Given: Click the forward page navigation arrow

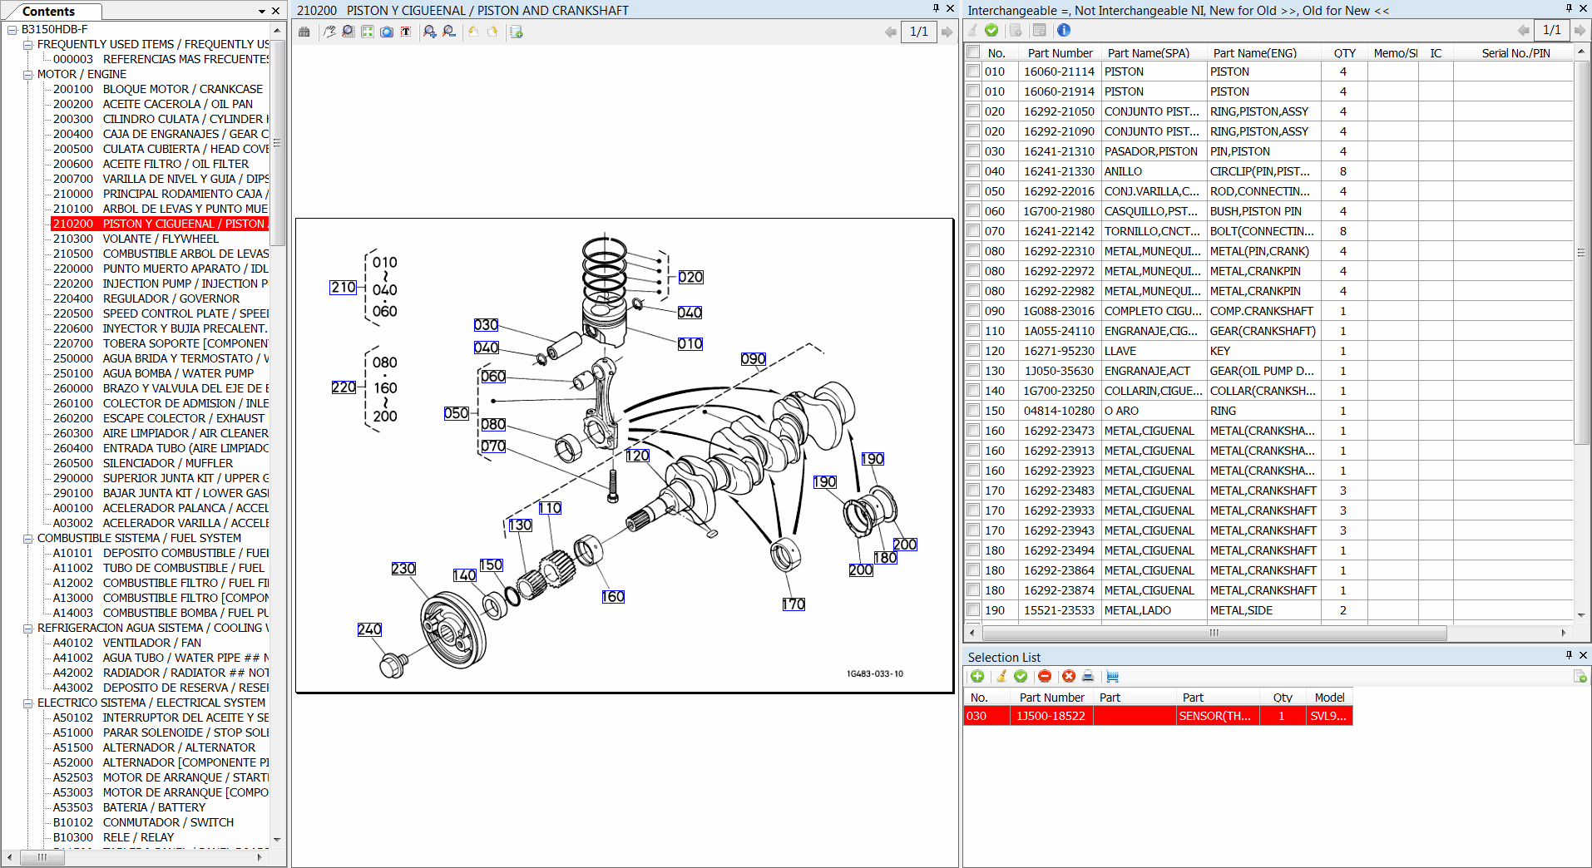Looking at the screenshot, I should (x=947, y=32).
